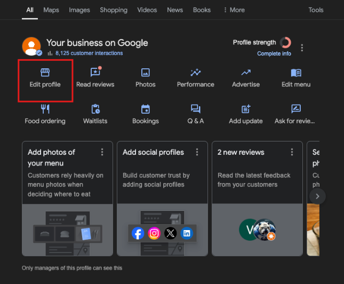Switch to the Shopping tab

pos(114,10)
